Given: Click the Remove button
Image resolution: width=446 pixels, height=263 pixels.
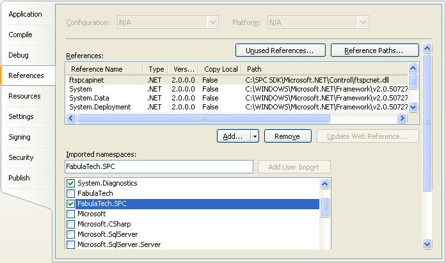Looking at the screenshot, I should pos(287,136).
